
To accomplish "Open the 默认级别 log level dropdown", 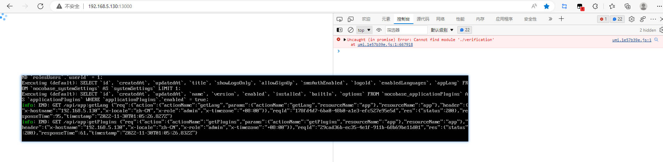I will pos(442,30).
